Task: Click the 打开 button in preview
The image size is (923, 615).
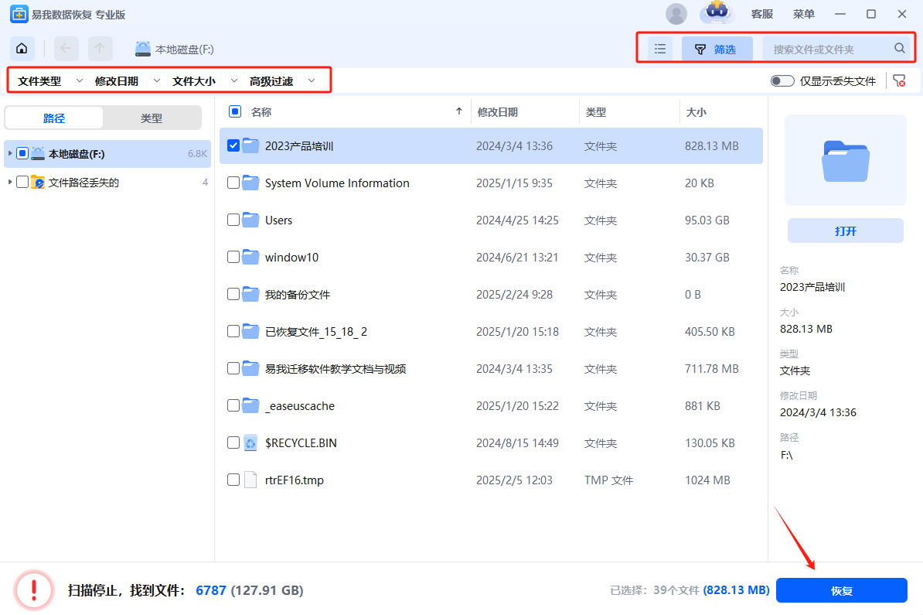Action: tap(845, 231)
